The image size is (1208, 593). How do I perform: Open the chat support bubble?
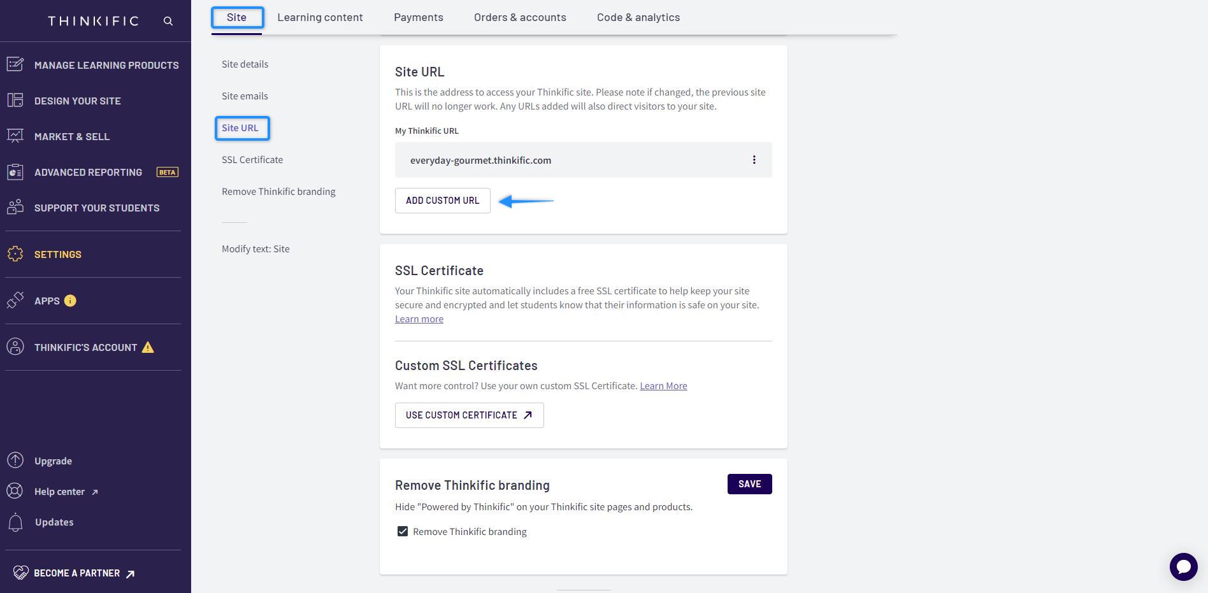1183,567
